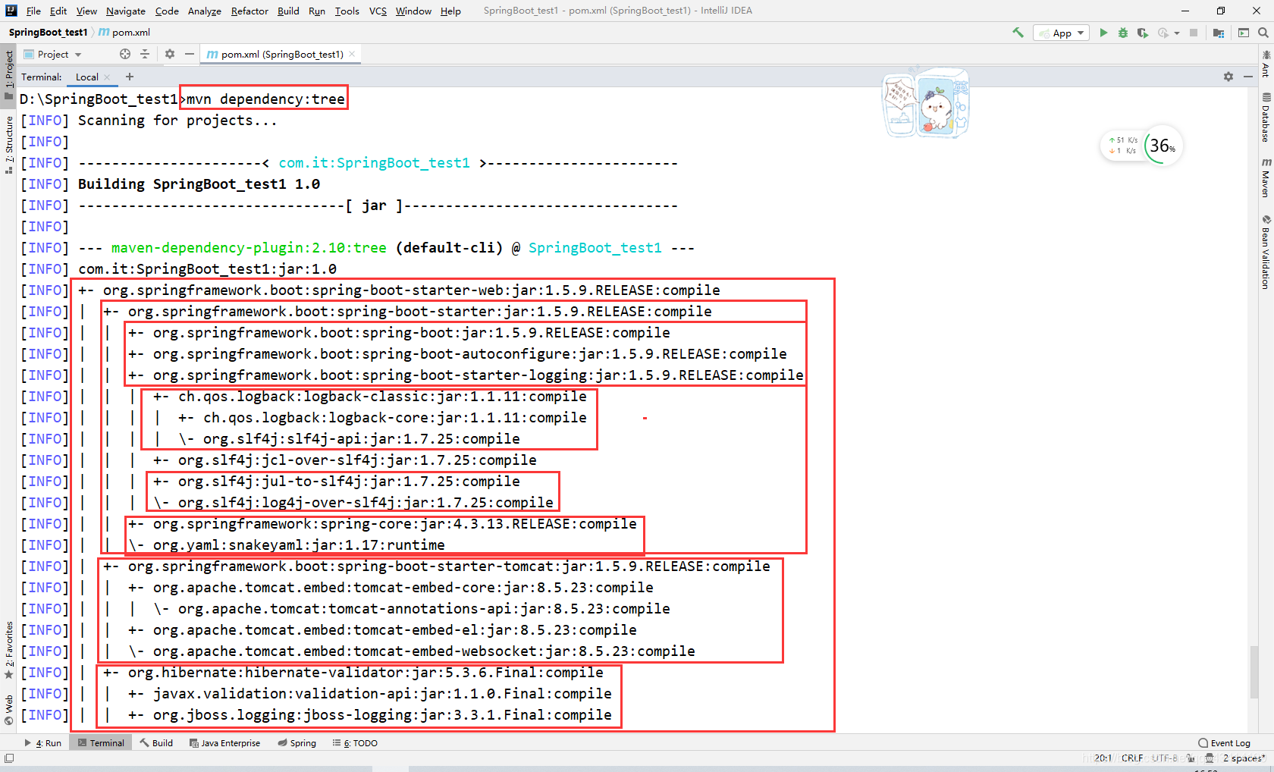Toggle the Z: Structure side tab
This screenshot has height=772, width=1274.
(9, 144)
